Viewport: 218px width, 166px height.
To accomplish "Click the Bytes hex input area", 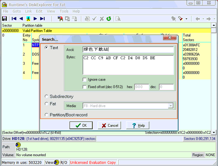I will 128,65.
